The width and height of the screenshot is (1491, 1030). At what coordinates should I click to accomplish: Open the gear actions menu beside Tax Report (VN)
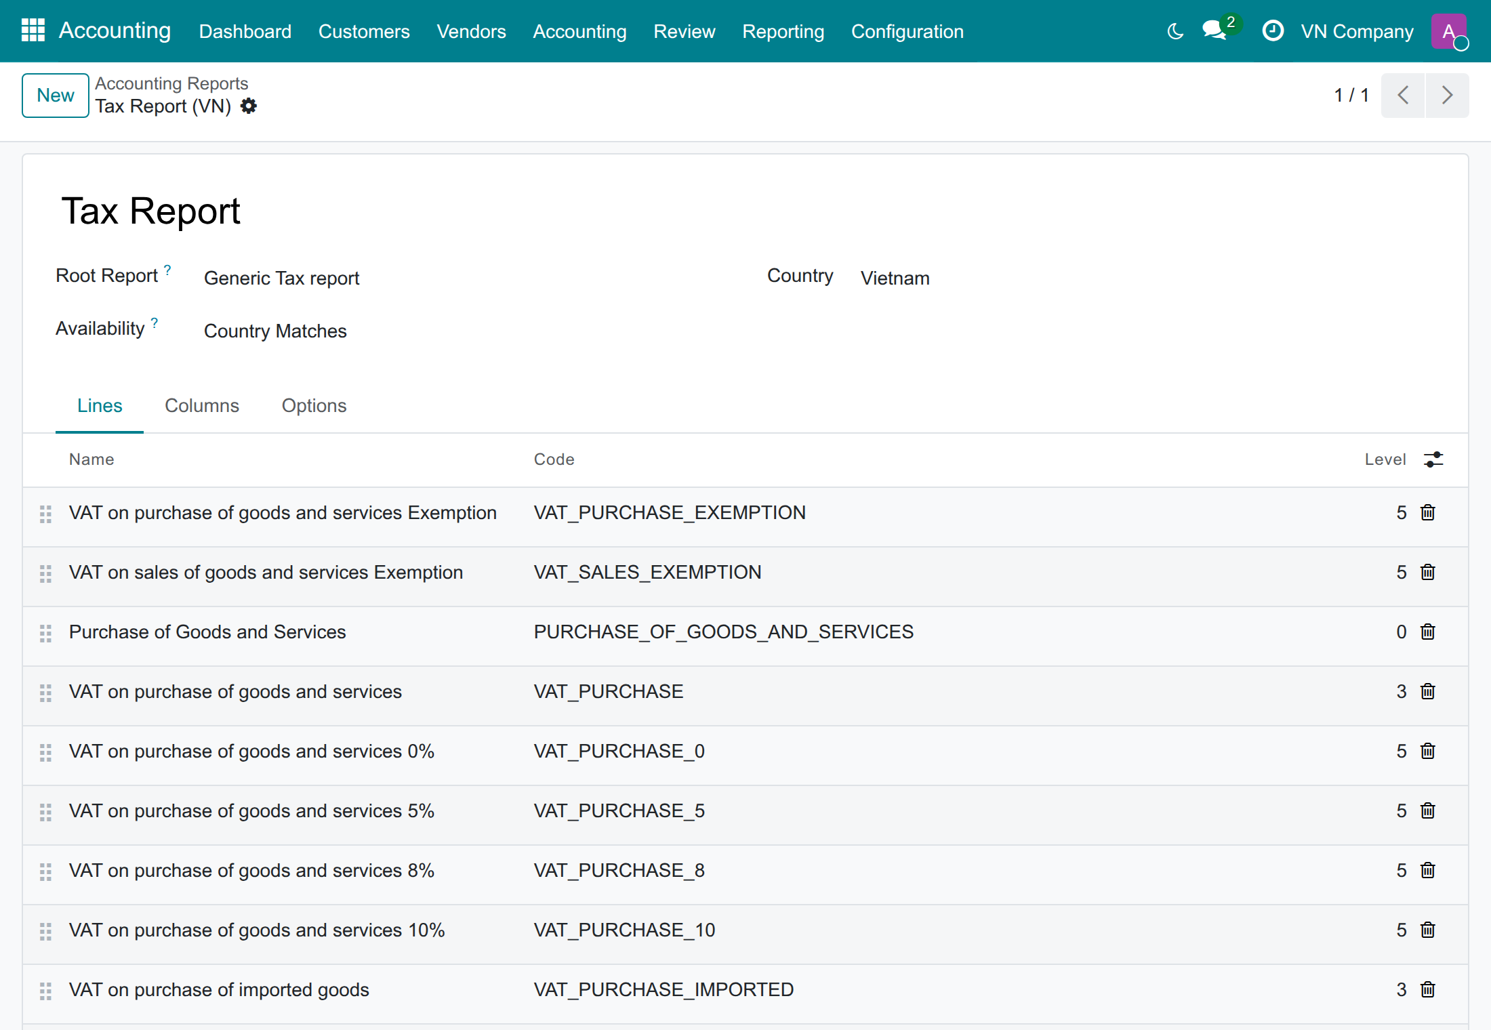249,106
